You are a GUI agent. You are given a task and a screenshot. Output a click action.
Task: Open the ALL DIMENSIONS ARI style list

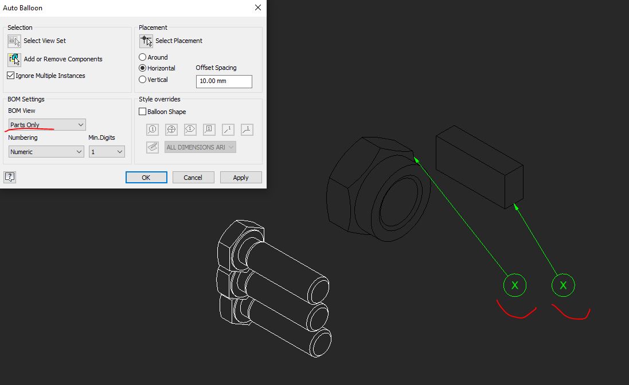click(200, 147)
